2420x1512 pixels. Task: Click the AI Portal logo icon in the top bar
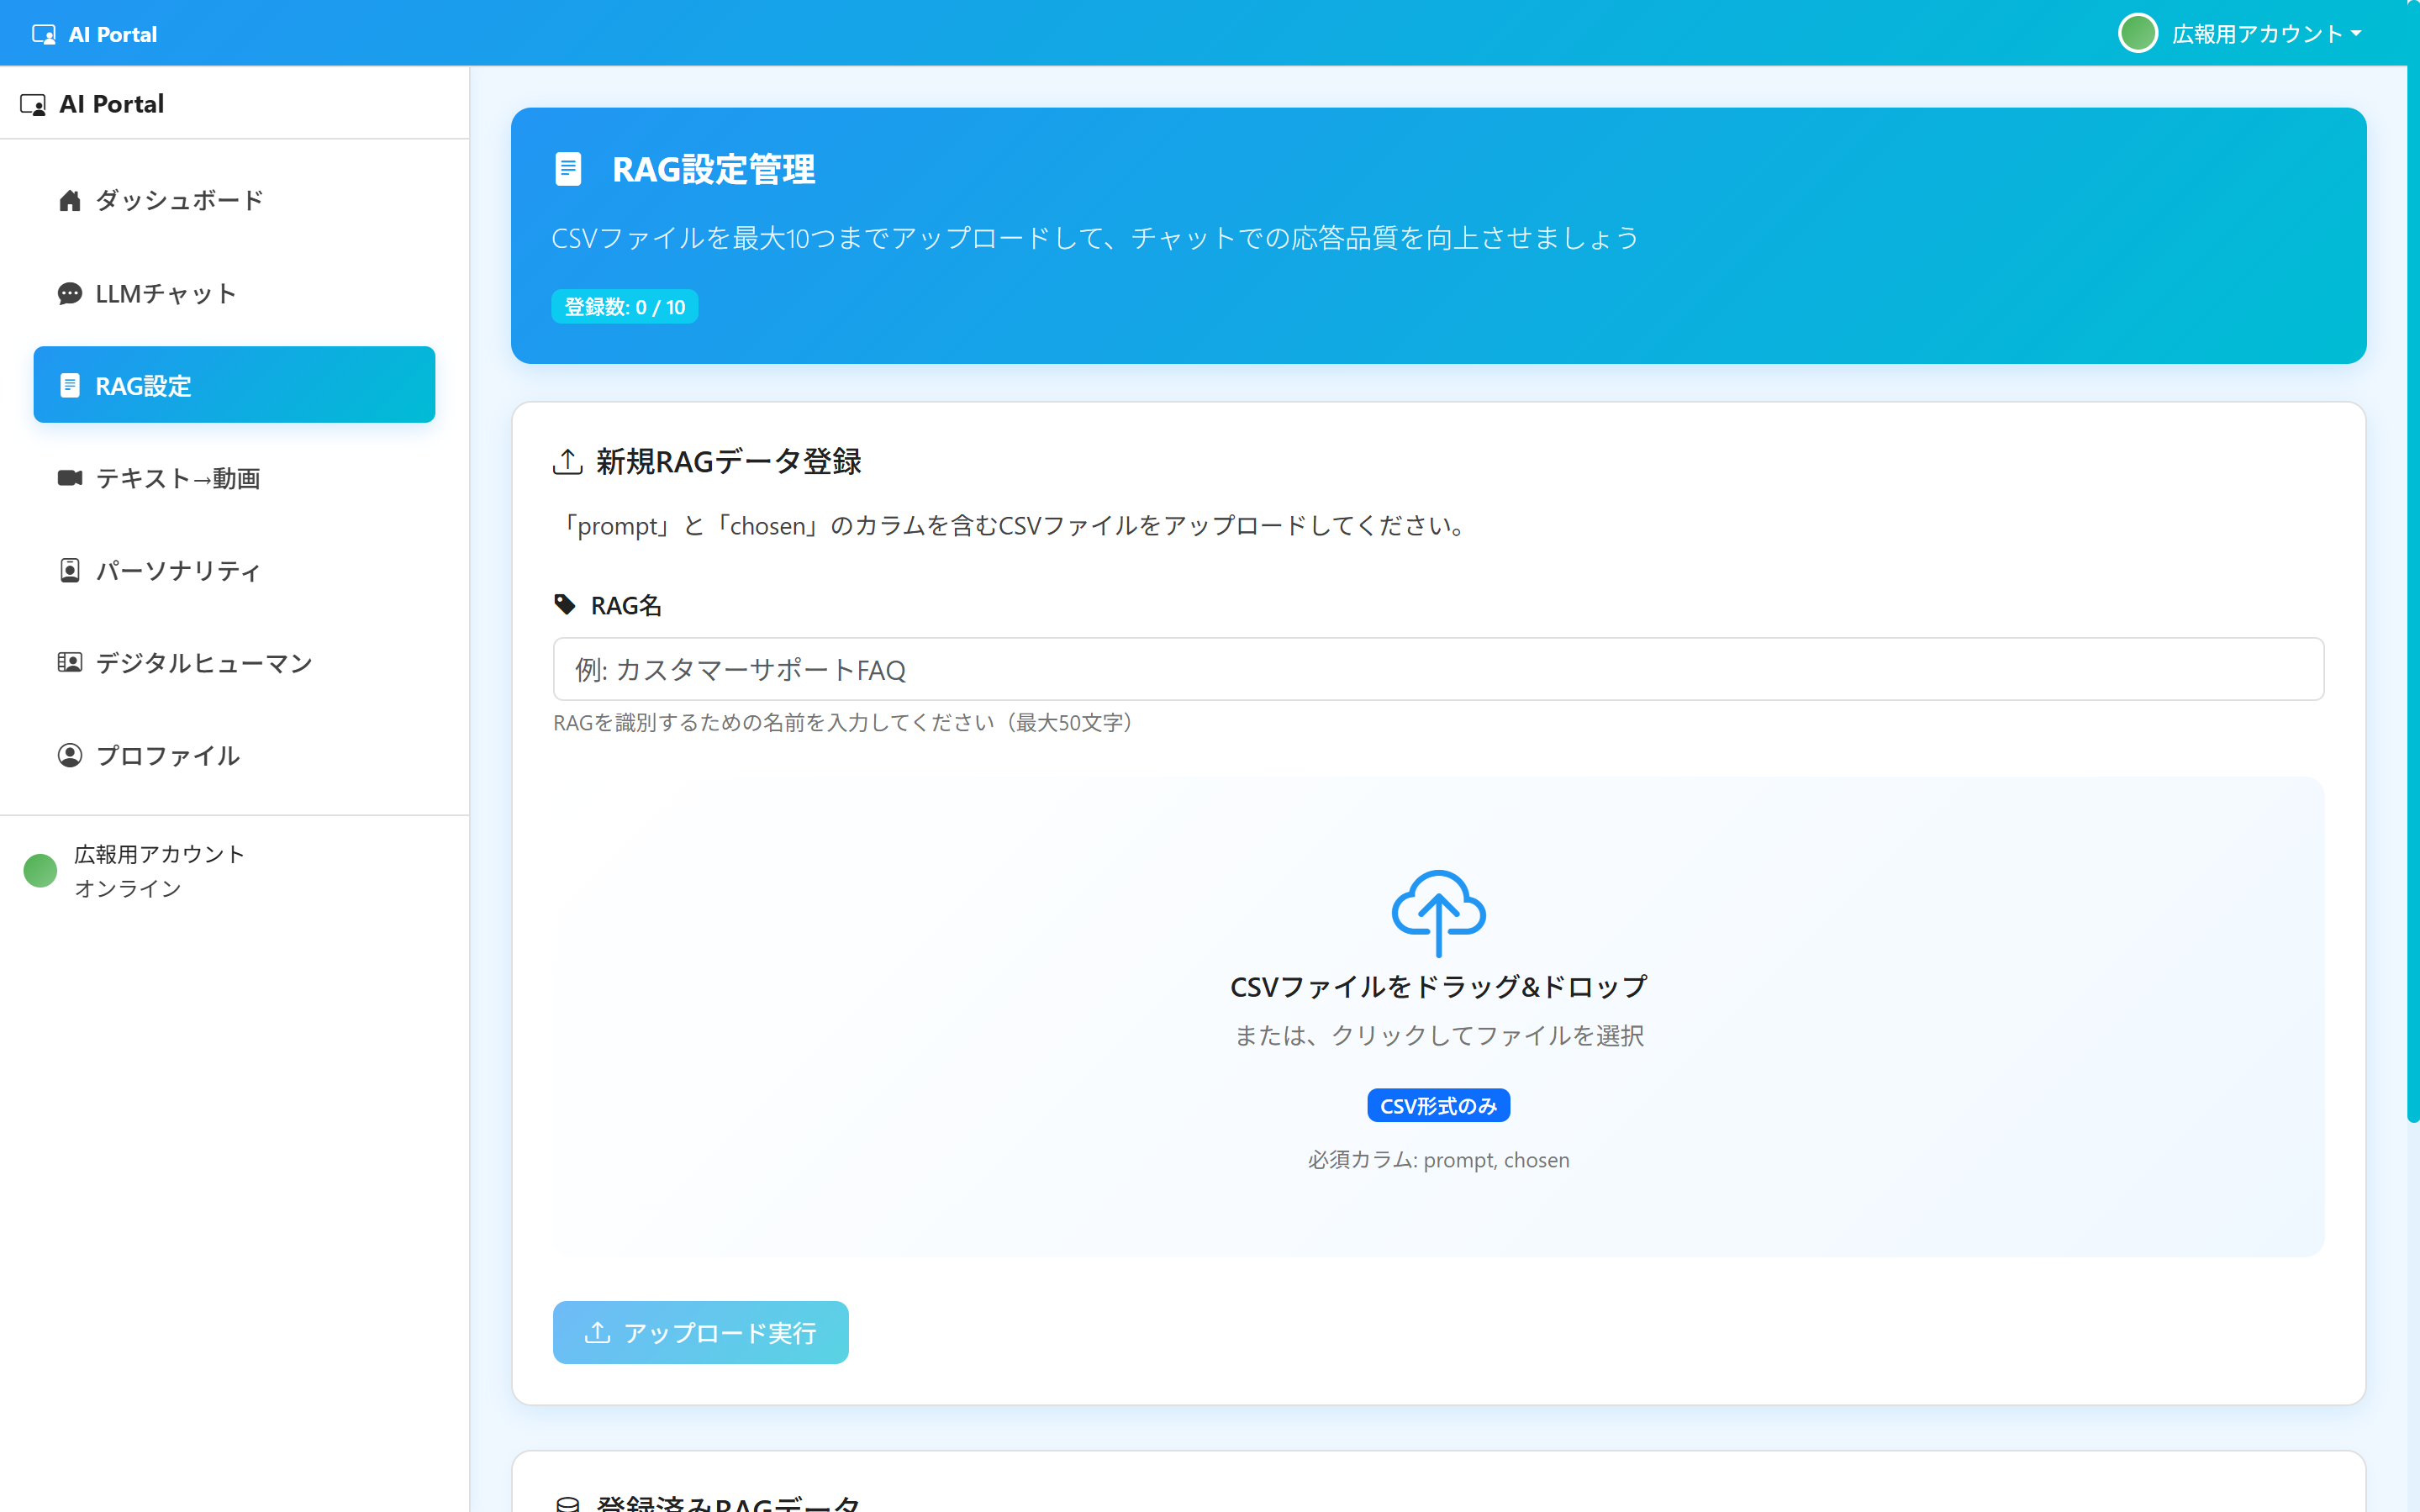tap(43, 33)
